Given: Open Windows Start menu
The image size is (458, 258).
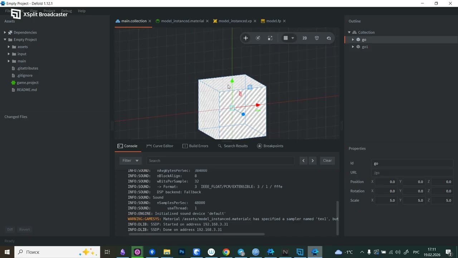Looking at the screenshot, I should pyautogui.click(x=7, y=252).
